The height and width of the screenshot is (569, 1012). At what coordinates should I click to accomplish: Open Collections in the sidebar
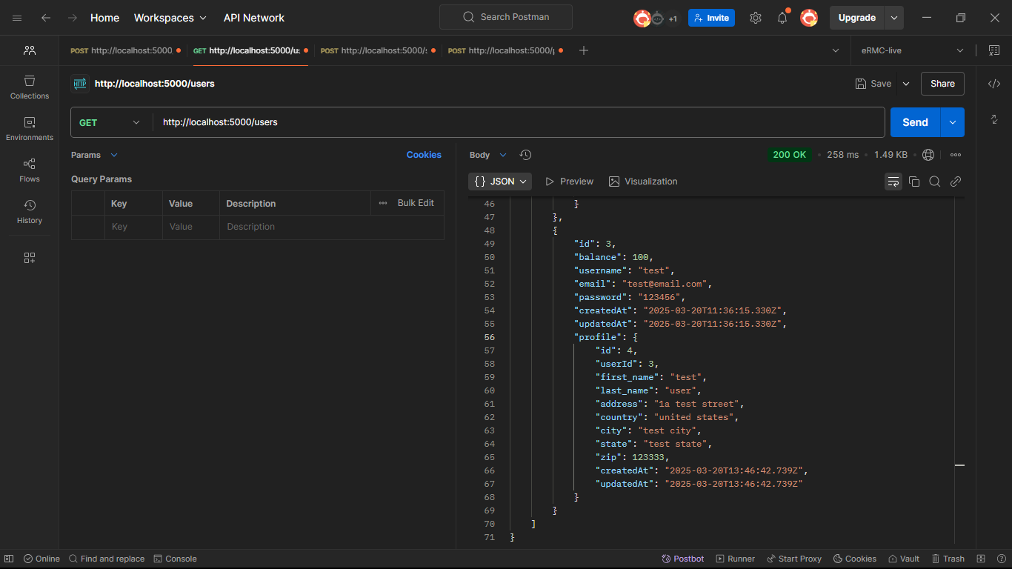coord(30,87)
